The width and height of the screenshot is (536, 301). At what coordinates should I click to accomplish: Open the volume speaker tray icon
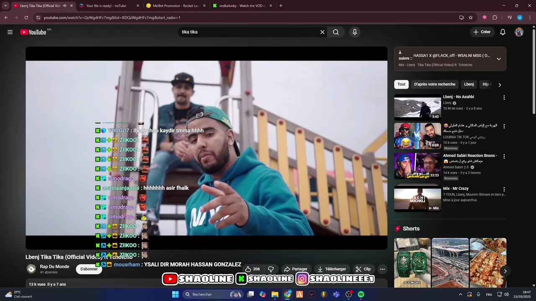[506, 294]
